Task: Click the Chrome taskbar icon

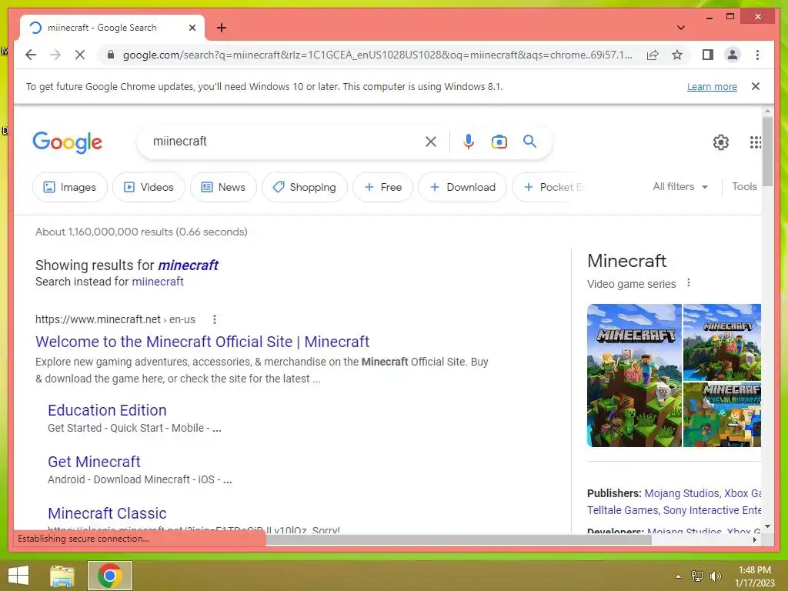Action: (110, 576)
